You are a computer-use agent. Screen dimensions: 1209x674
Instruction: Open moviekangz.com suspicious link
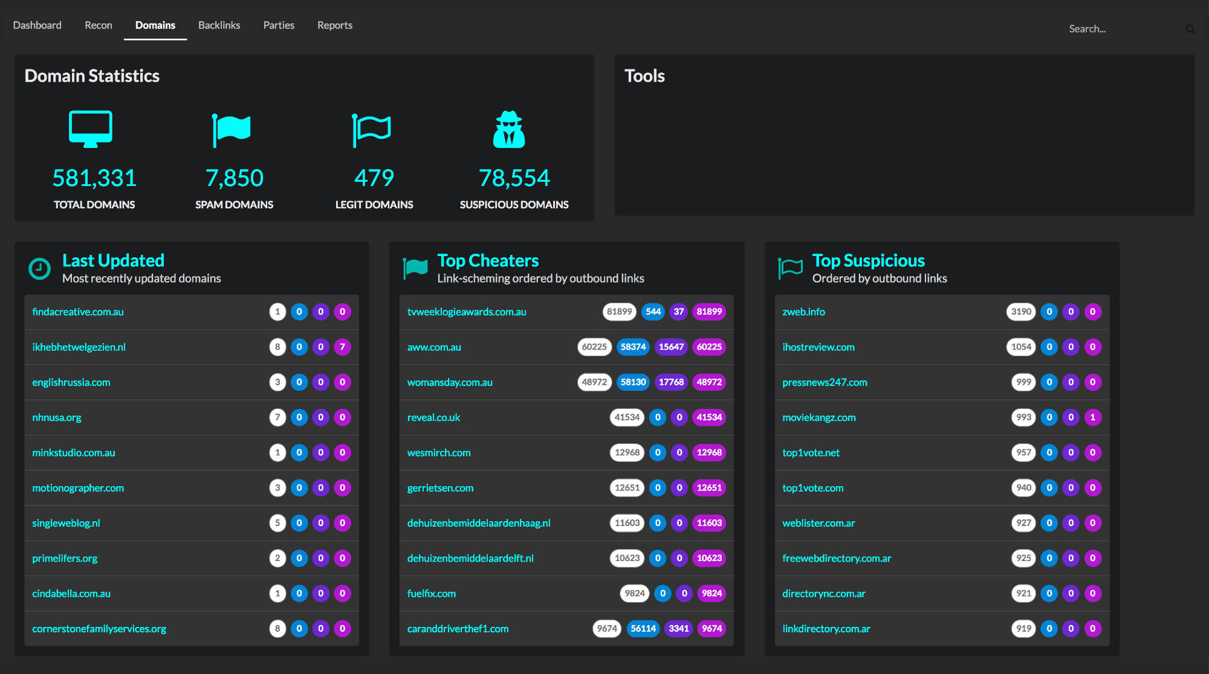click(x=819, y=417)
